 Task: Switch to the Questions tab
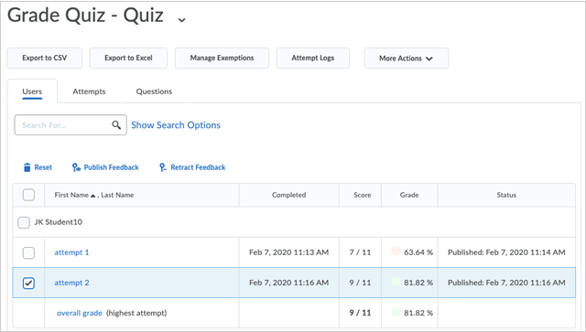pos(154,91)
